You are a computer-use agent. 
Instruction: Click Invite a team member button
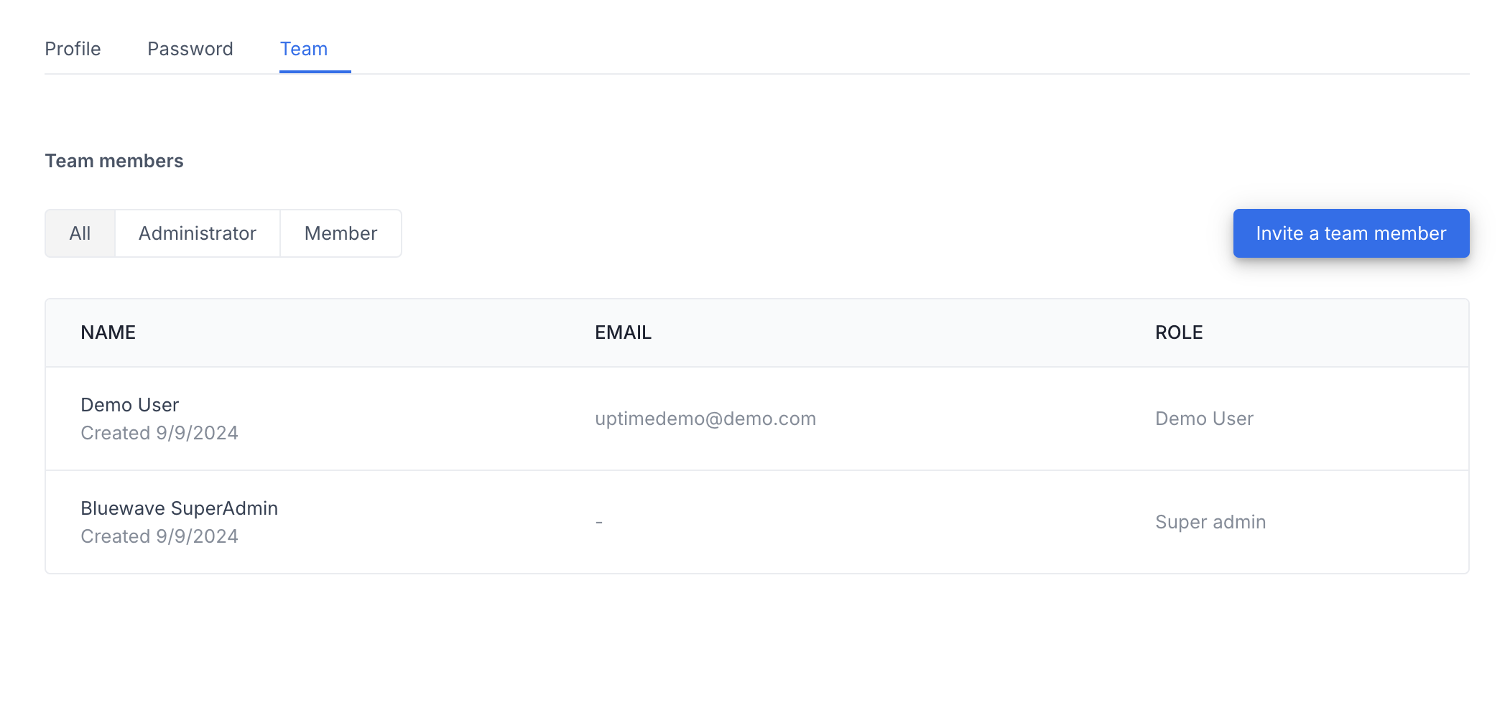pos(1351,233)
